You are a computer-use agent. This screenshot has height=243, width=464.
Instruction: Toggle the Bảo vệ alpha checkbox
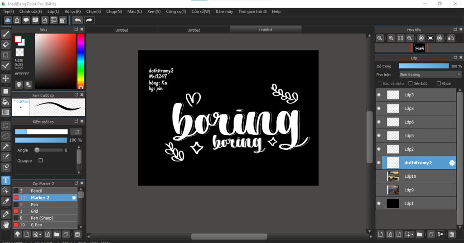(379, 83)
